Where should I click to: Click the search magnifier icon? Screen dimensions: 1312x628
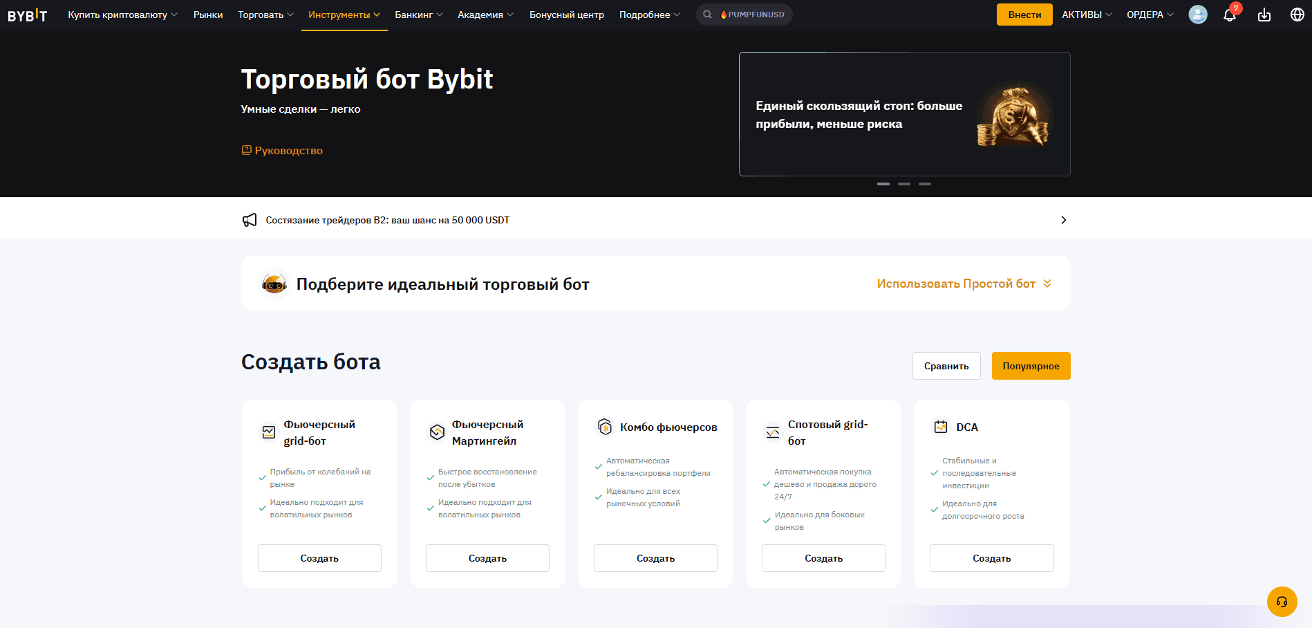pos(707,15)
